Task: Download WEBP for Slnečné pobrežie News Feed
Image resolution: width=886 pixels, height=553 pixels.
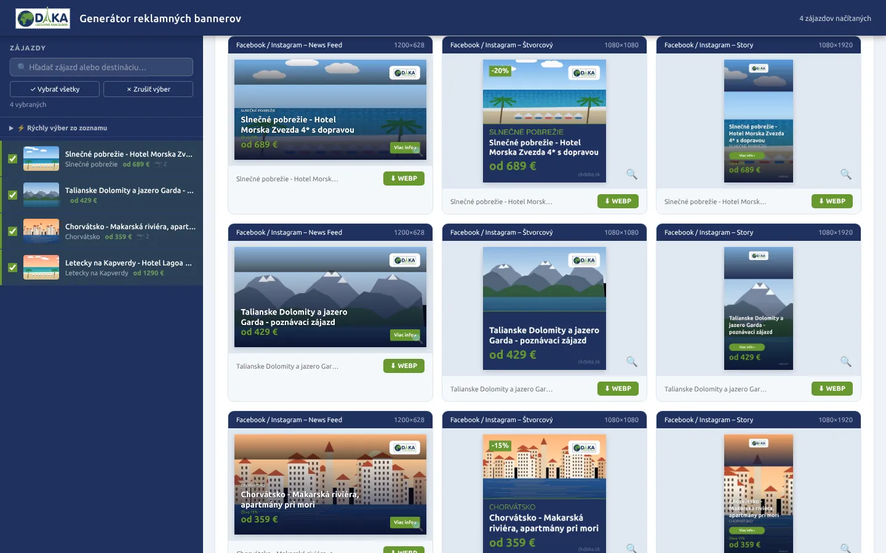Action: [404, 178]
